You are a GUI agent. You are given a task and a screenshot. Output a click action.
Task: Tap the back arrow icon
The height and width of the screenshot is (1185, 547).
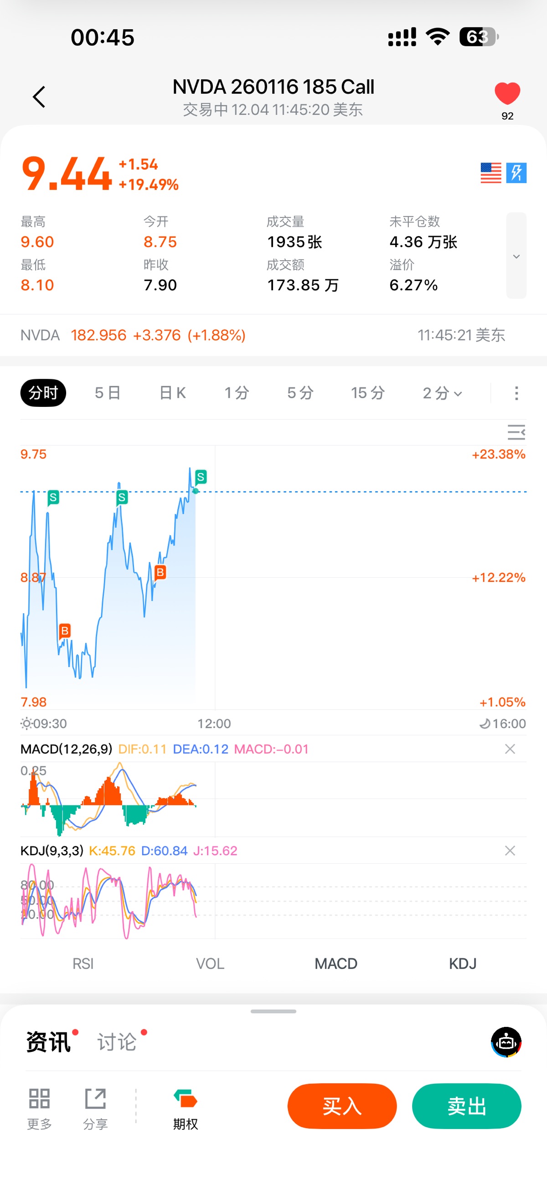(x=39, y=97)
